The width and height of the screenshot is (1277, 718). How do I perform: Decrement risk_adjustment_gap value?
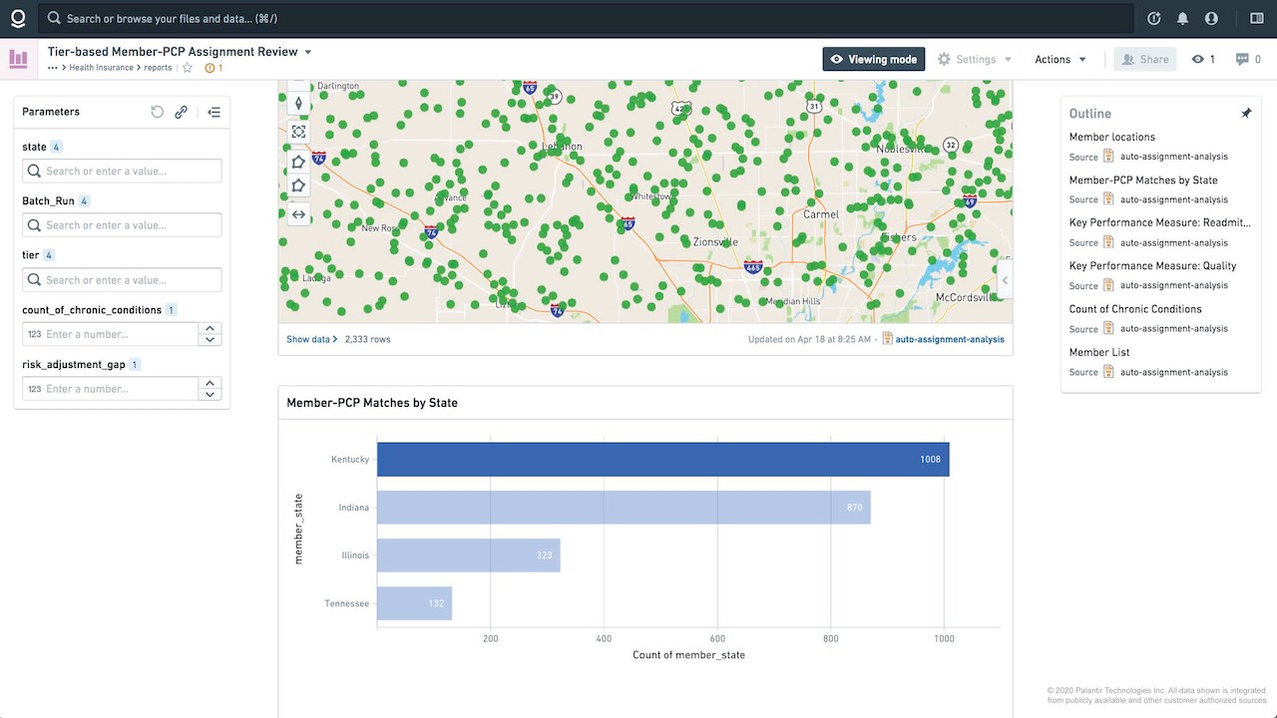210,395
